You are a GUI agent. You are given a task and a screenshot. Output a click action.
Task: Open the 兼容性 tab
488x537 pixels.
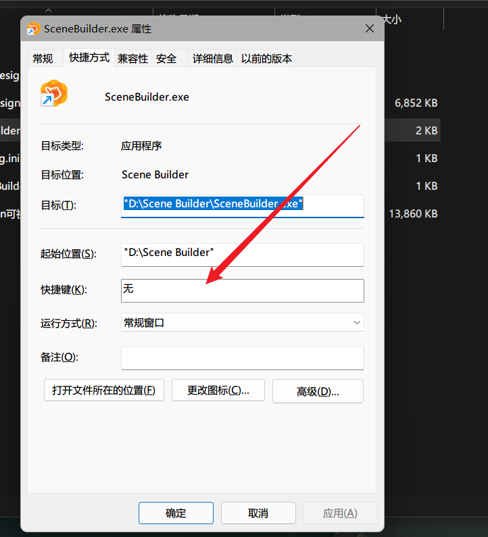click(x=132, y=58)
